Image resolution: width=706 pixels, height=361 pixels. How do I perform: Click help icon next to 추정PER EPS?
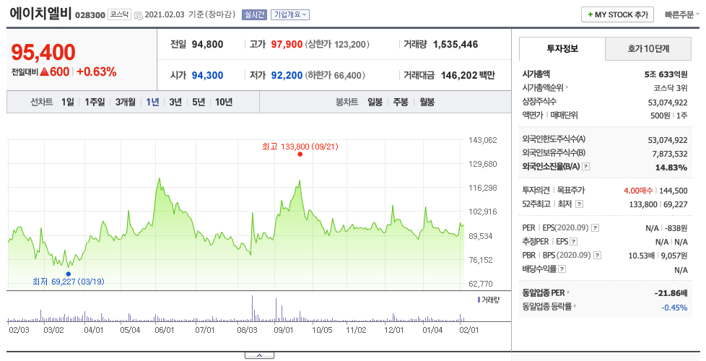click(x=574, y=242)
